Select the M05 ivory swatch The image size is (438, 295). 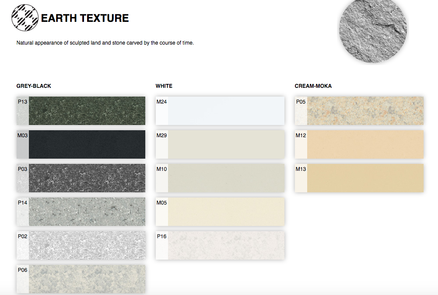click(x=220, y=212)
